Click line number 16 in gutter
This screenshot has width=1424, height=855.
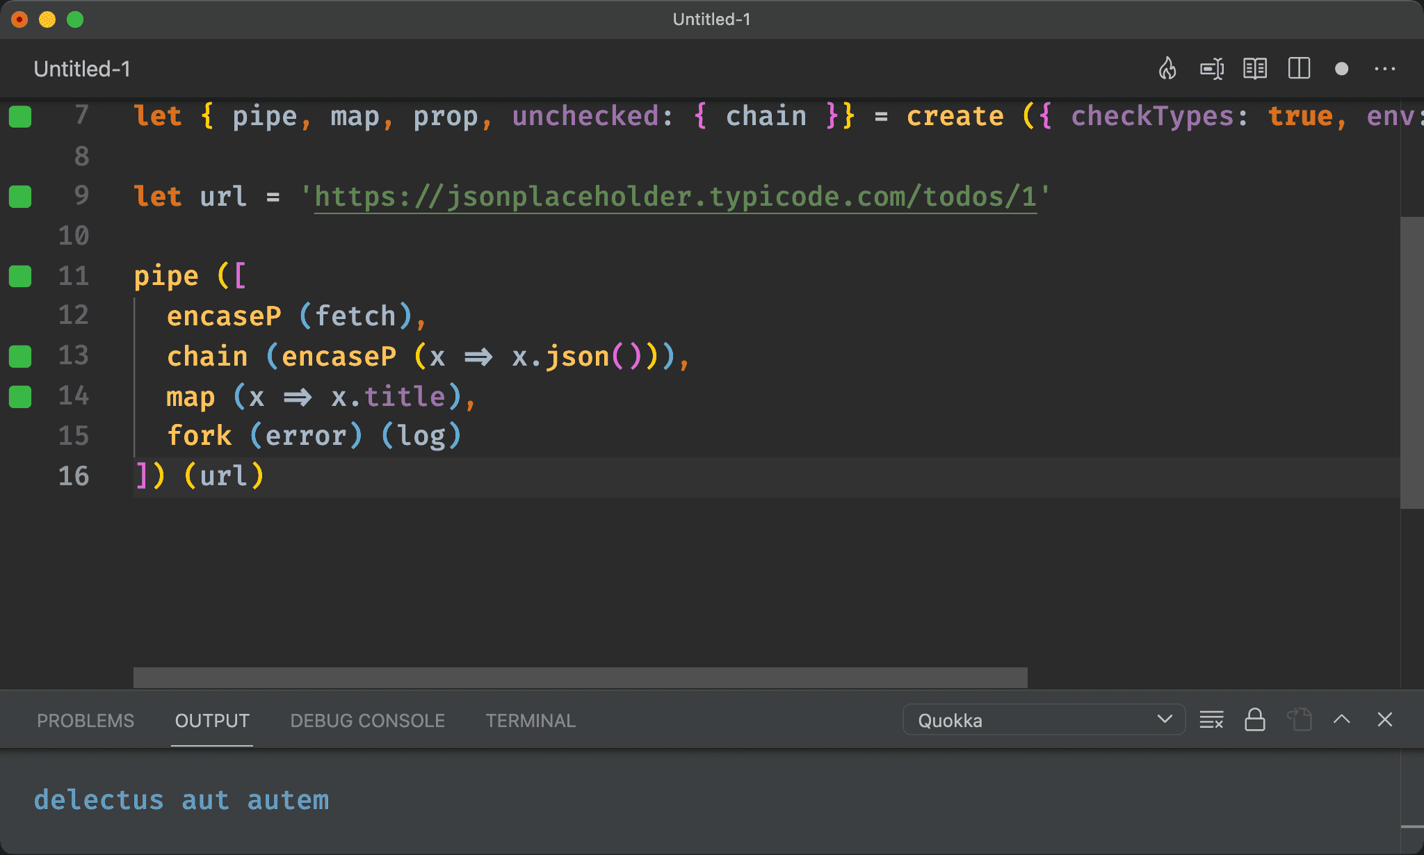(74, 476)
